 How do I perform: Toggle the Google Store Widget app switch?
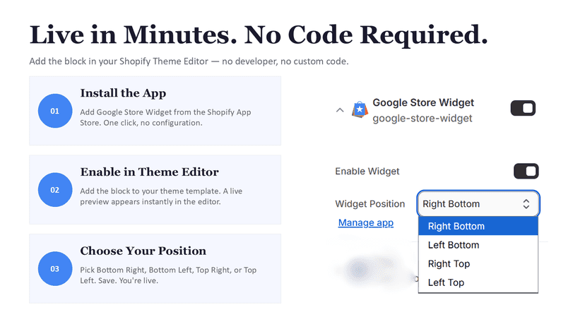click(x=523, y=108)
